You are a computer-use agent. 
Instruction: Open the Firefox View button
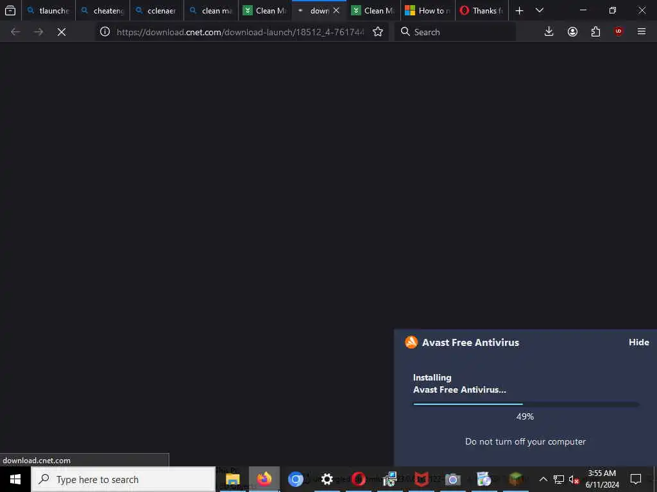pos(10,10)
